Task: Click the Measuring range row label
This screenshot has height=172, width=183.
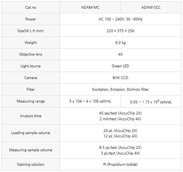Action: [x=30, y=101]
